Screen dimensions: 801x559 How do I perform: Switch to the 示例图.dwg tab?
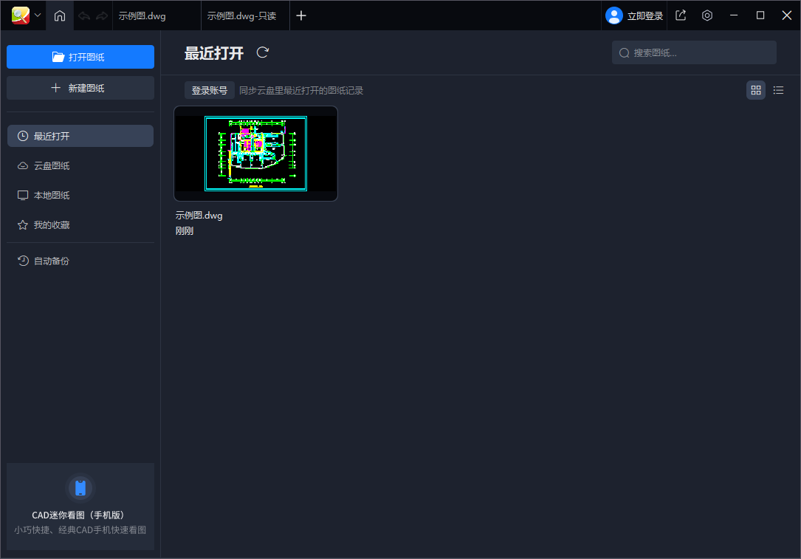pyautogui.click(x=155, y=16)
